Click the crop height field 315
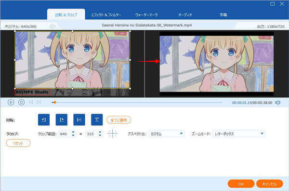The image size is (289, 191). 92,134
